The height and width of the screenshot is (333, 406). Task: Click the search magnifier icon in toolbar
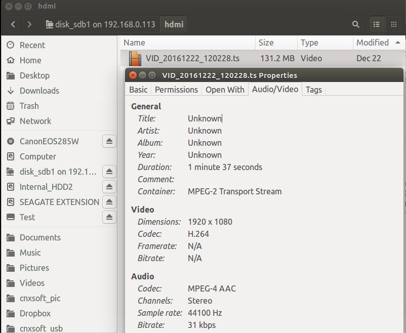click(356, 24)
